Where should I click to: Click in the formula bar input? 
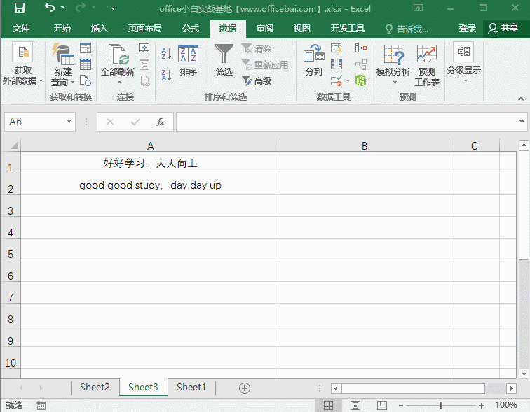[348, 122]
